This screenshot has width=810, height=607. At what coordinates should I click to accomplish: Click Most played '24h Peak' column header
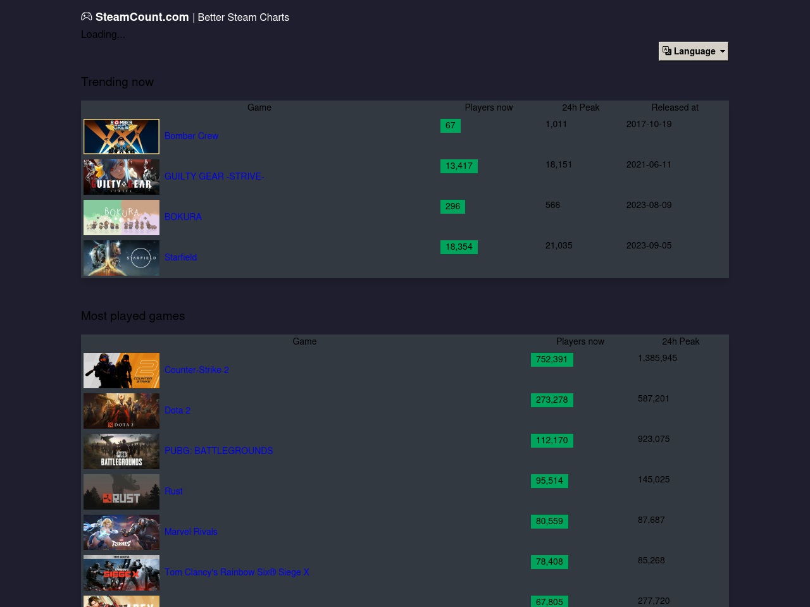[681, 341]
